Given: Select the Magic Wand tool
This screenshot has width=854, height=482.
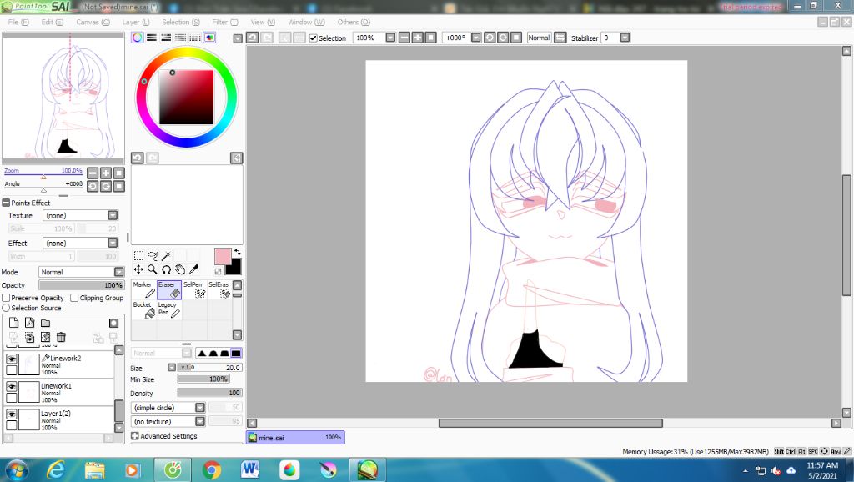Looking at the screenshot, I should [167, 255].
